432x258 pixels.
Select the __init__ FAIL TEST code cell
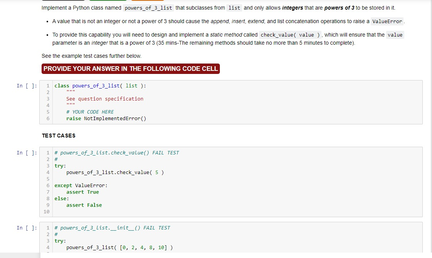tap(231, 239)
